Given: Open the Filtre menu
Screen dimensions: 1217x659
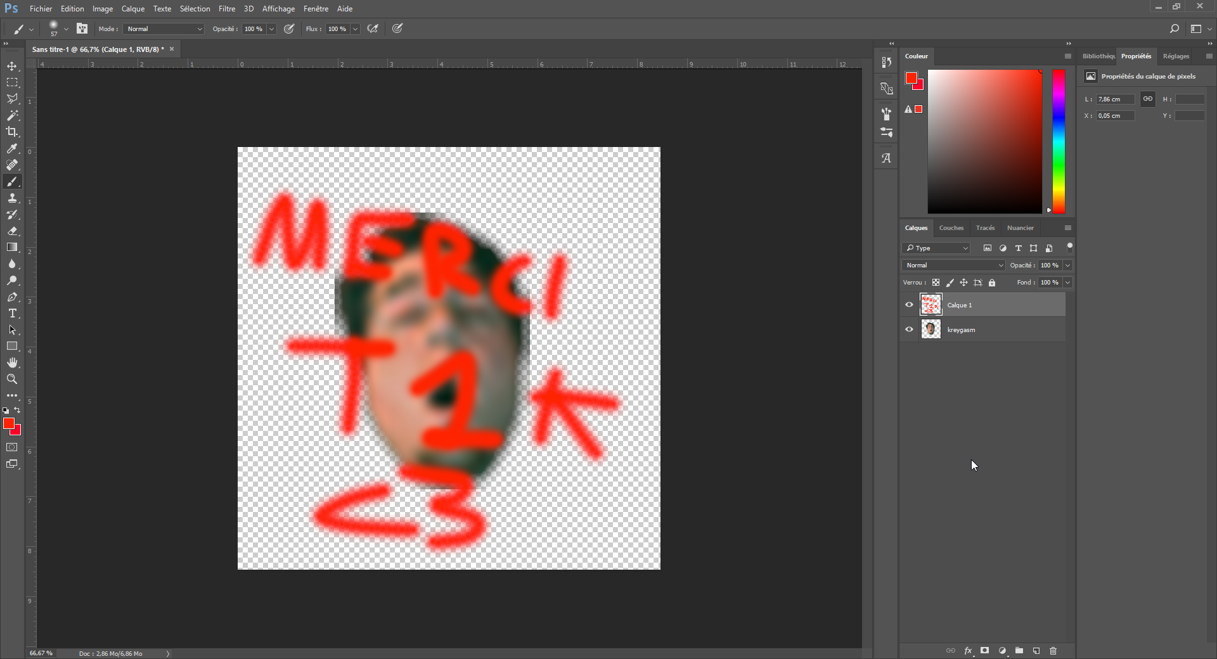Looking at the screenshot, I should 227,9.
